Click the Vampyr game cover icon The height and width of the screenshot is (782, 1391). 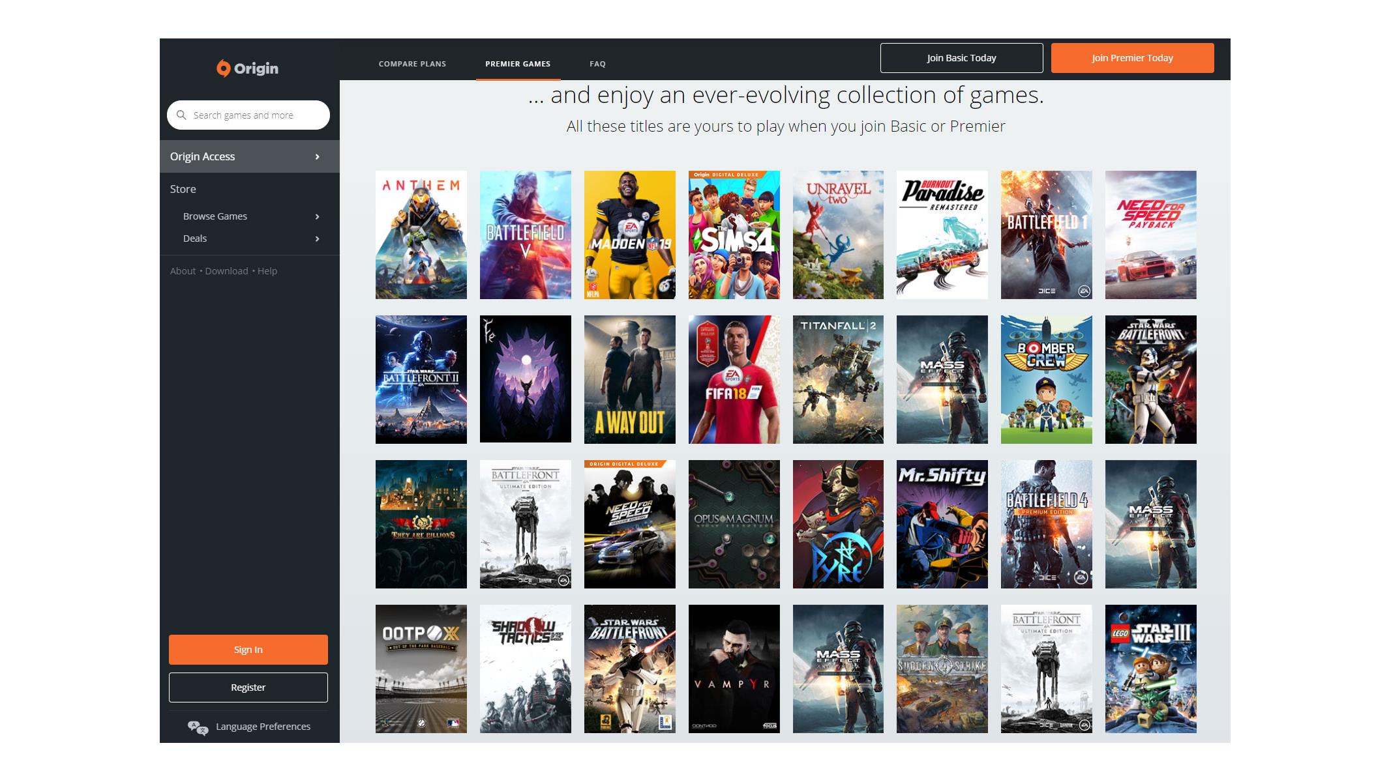coord(734,669)
